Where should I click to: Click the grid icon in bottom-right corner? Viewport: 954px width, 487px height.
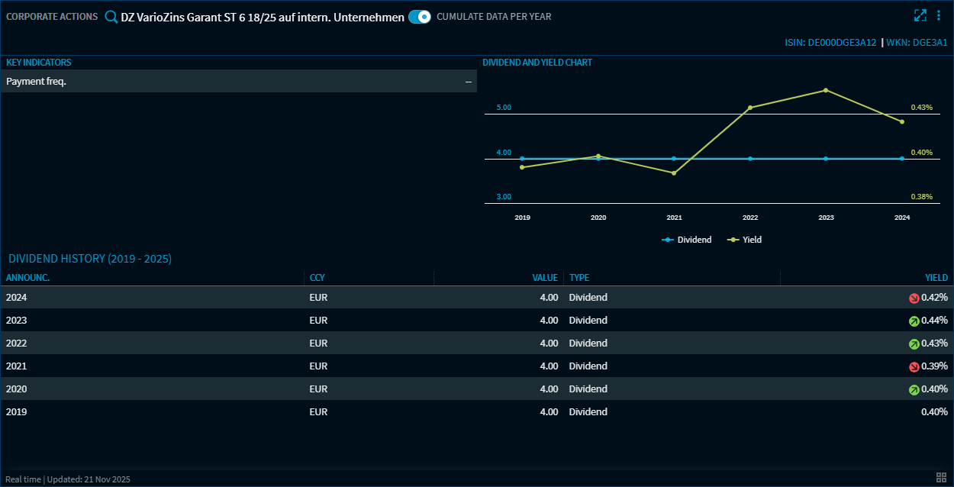tap(941, 478)
